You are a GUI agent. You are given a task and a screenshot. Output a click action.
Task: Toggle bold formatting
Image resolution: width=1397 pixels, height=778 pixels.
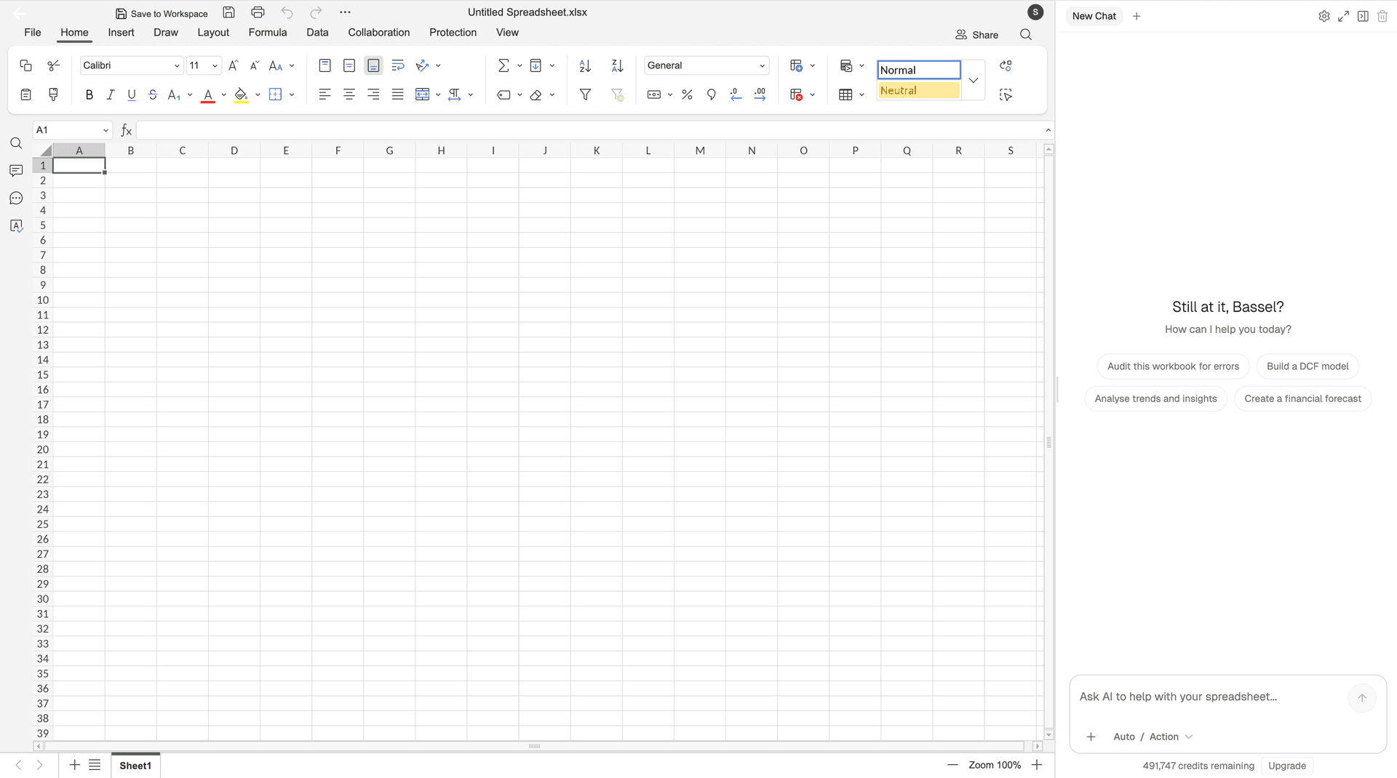pos(89,95)
